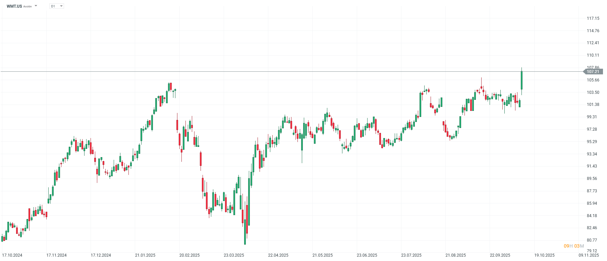
Task: Click the 19.10.2025 date label
Action: [x=544, y=255]
